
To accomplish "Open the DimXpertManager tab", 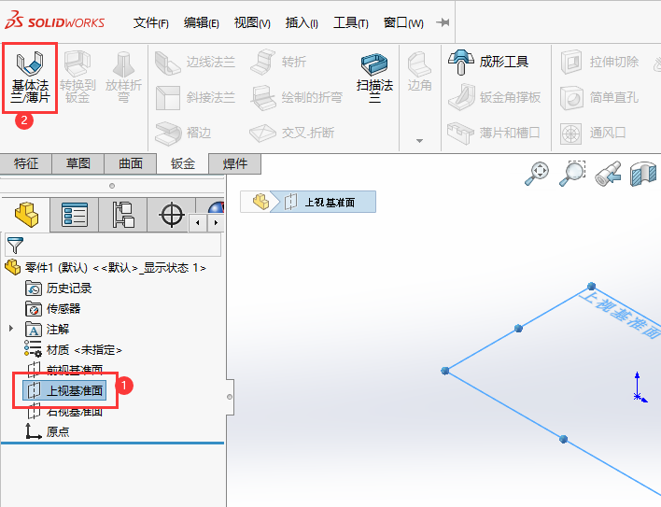I will coord(172,215).
